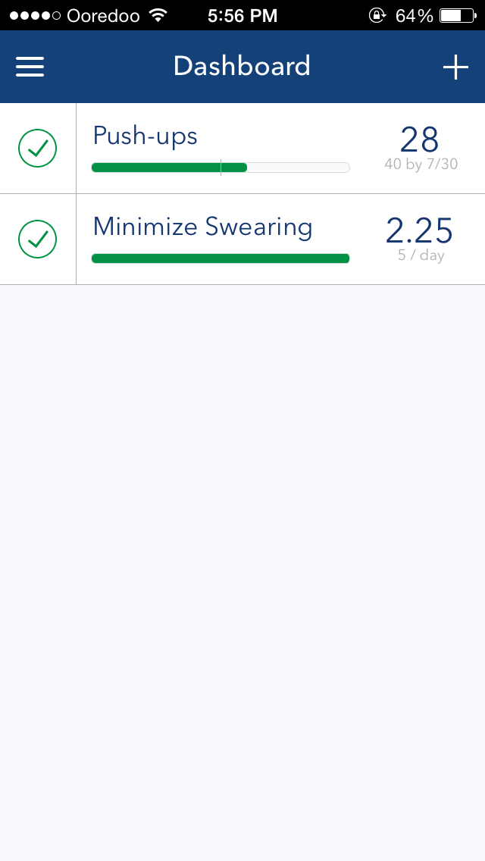Viewport: 485px width, 861px height.
Task: Tap the plus icon to add a goal
Action: [x=455, y=67]
